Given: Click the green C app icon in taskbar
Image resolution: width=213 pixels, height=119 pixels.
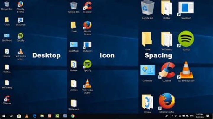Looking at the screenshot, I should [57, 116].
